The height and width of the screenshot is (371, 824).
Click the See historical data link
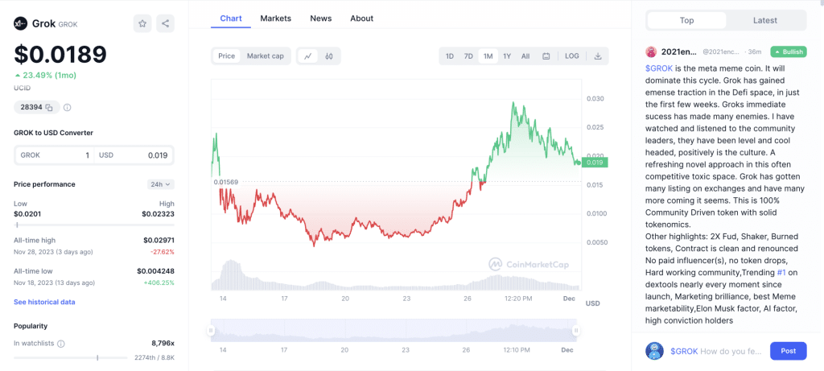point(44,302)
